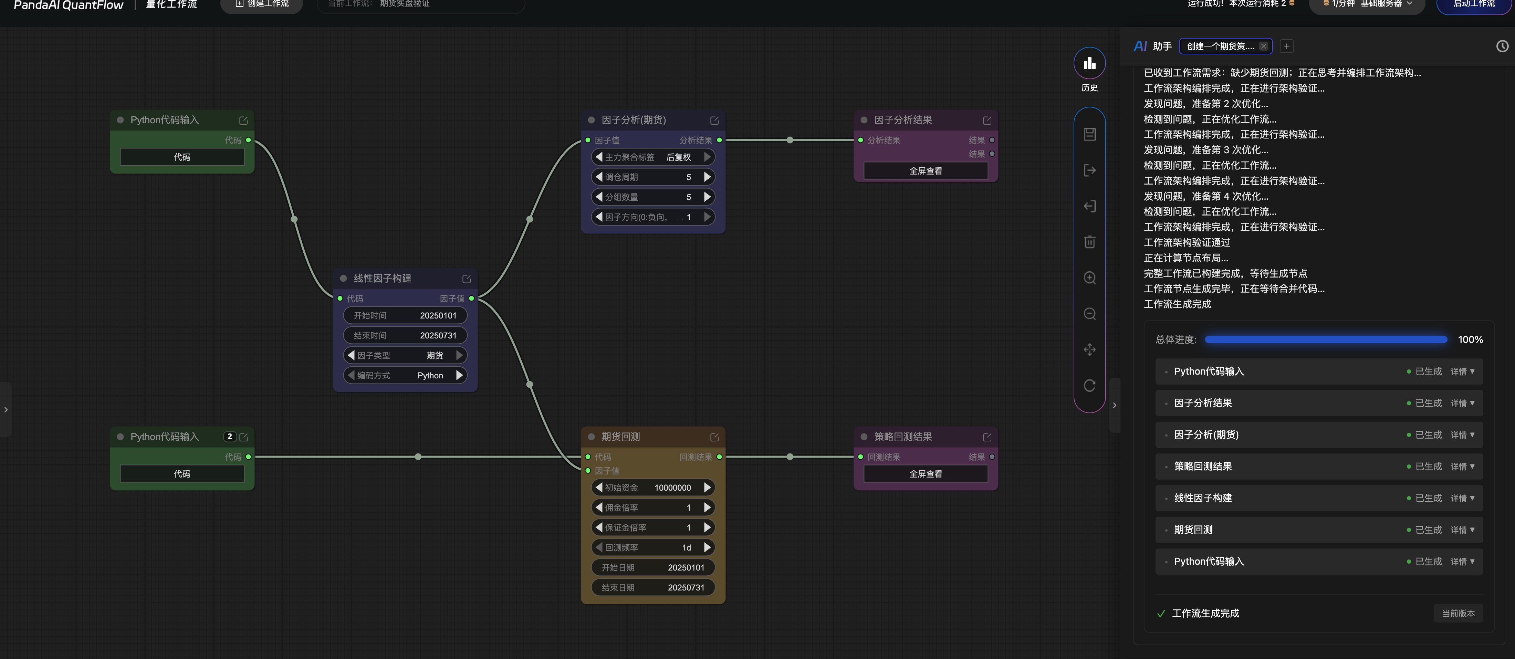Toggle the status dot on the 策略回测结果 node
The width and height of the screenshot is (1515, 659).
(x=864, y=437)
